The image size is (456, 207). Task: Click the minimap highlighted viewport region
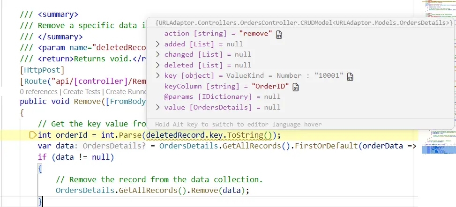pos(439,149)
